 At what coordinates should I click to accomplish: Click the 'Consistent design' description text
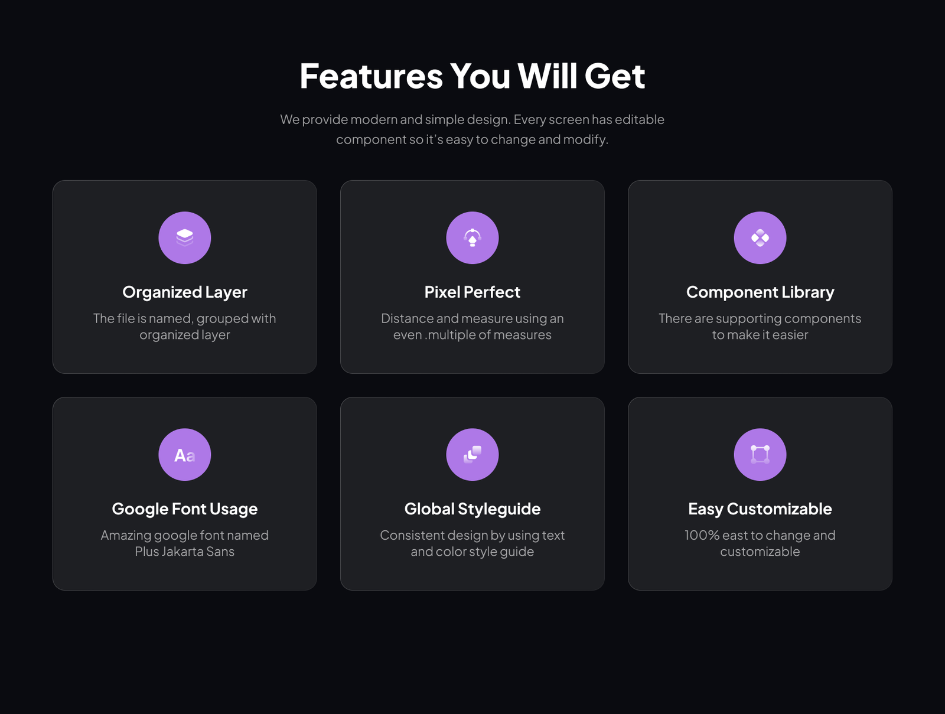click(x=472, y=543)
